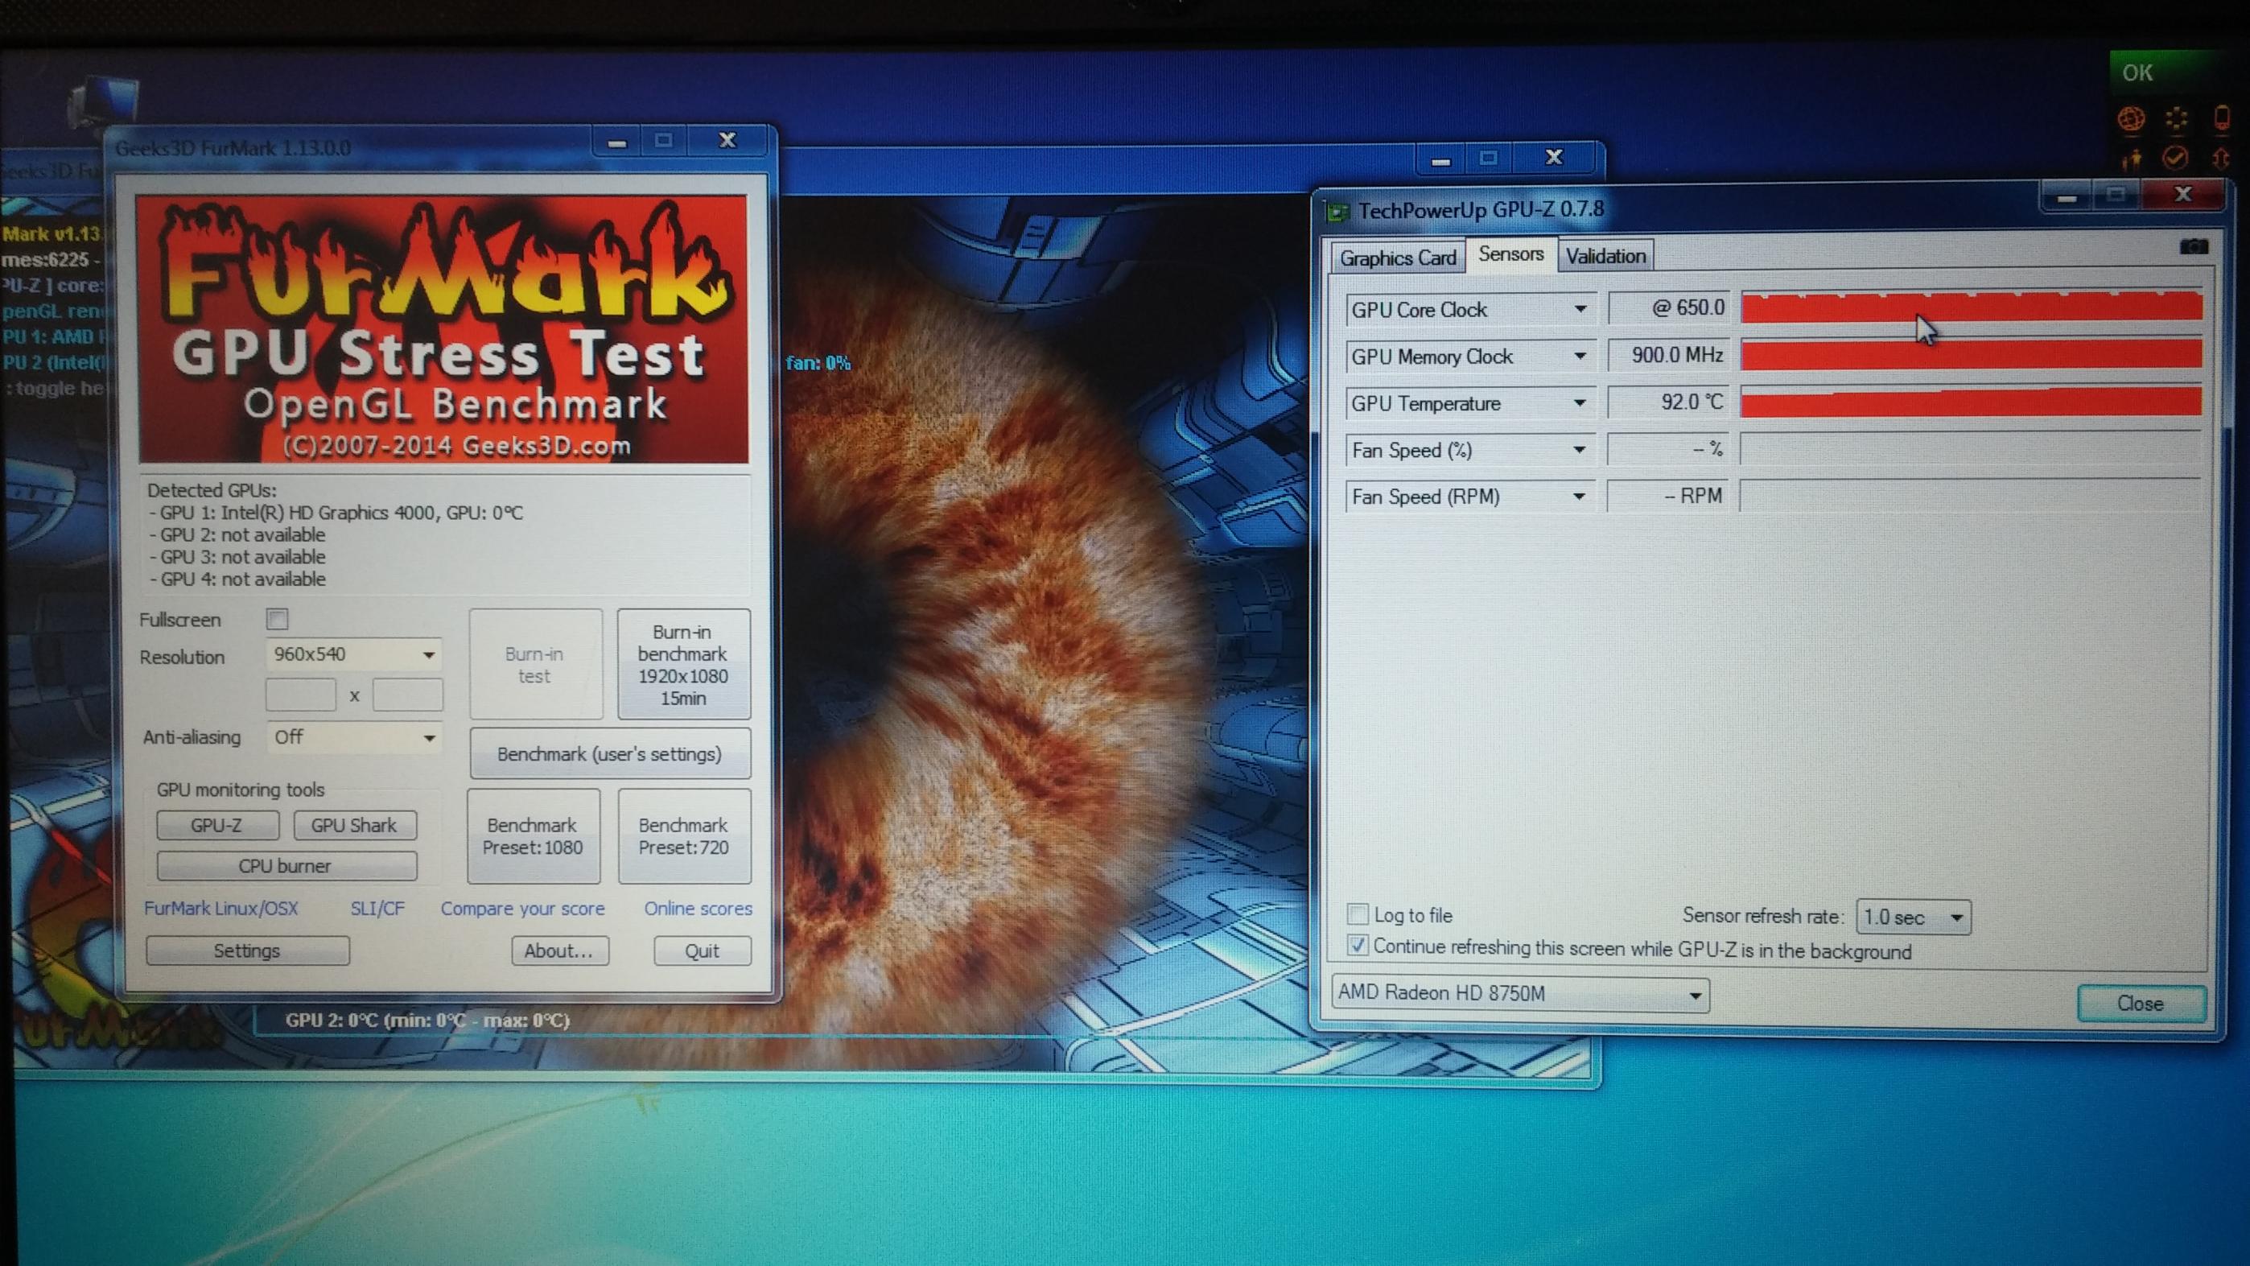This screenshot has width=2250, height=1266.
Task: Click the dotted circle gadget icon
Action: click(x=2176, y=118)
